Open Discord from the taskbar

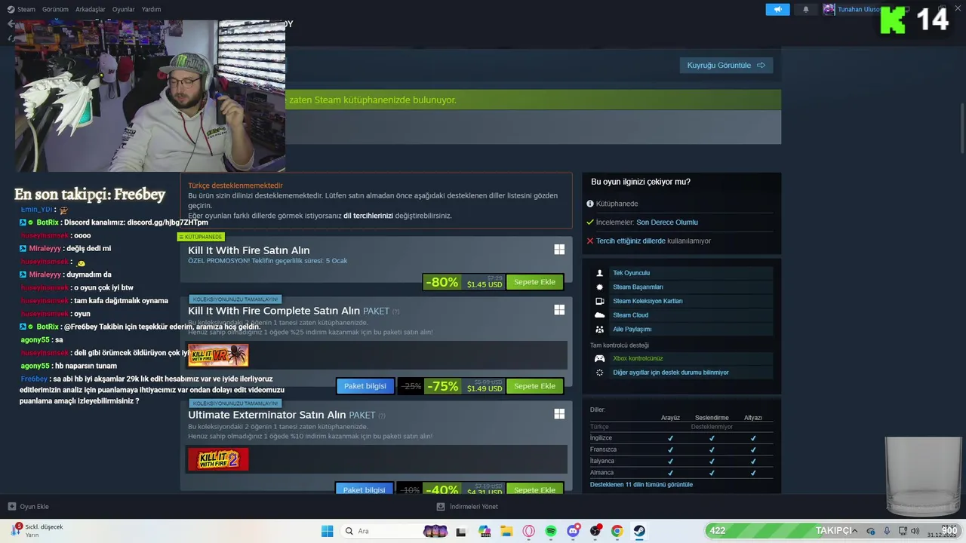click(573, 531)
